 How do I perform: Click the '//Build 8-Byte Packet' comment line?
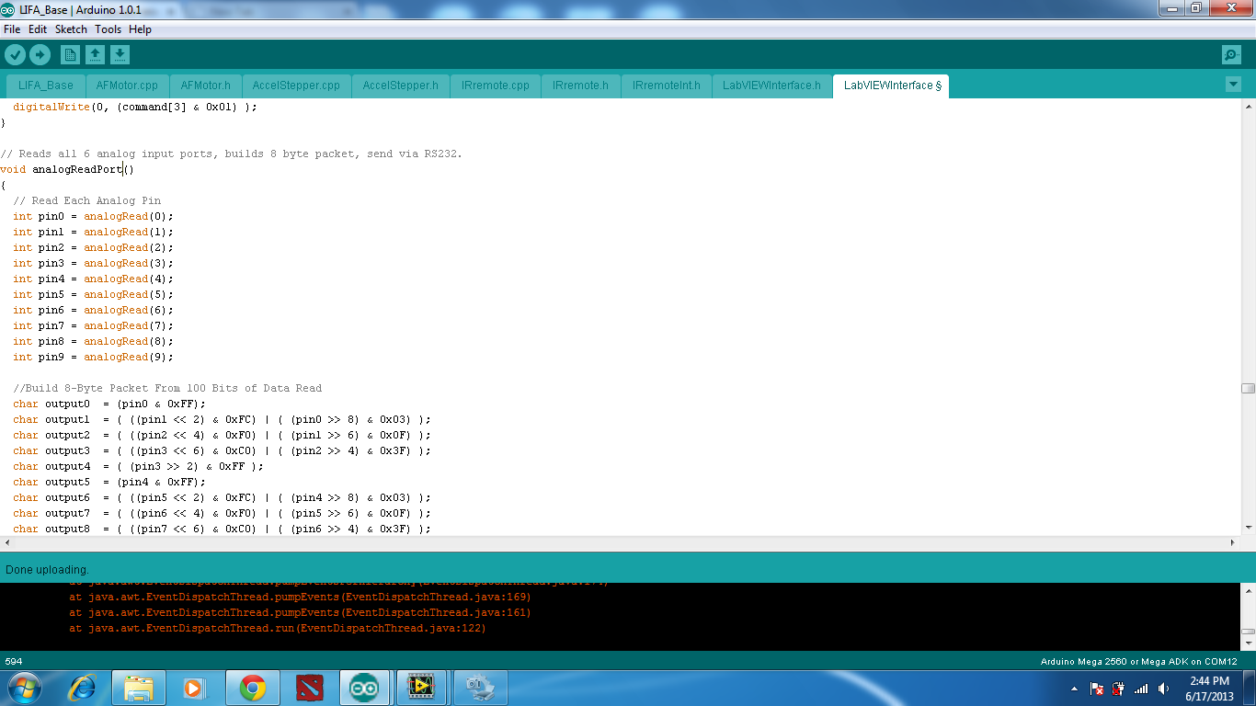tap(167, 388)
